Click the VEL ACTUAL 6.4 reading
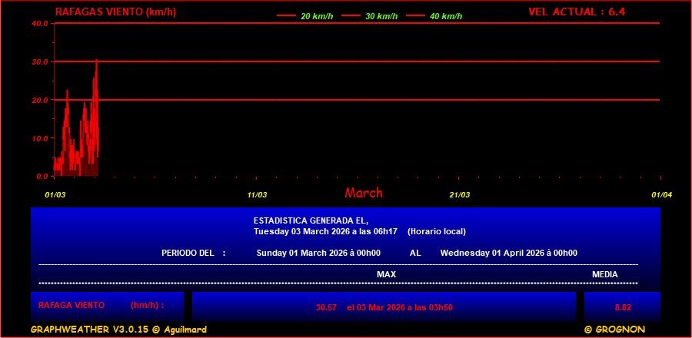The height and width of the screenshot is (338, 692). point(577,12)
